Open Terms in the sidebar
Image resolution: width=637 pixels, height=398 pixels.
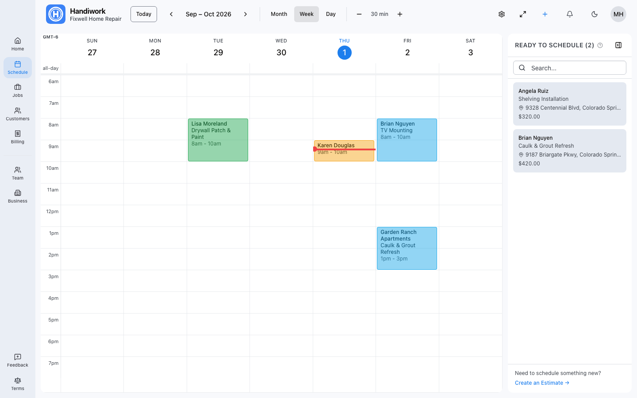pos(18,384)
